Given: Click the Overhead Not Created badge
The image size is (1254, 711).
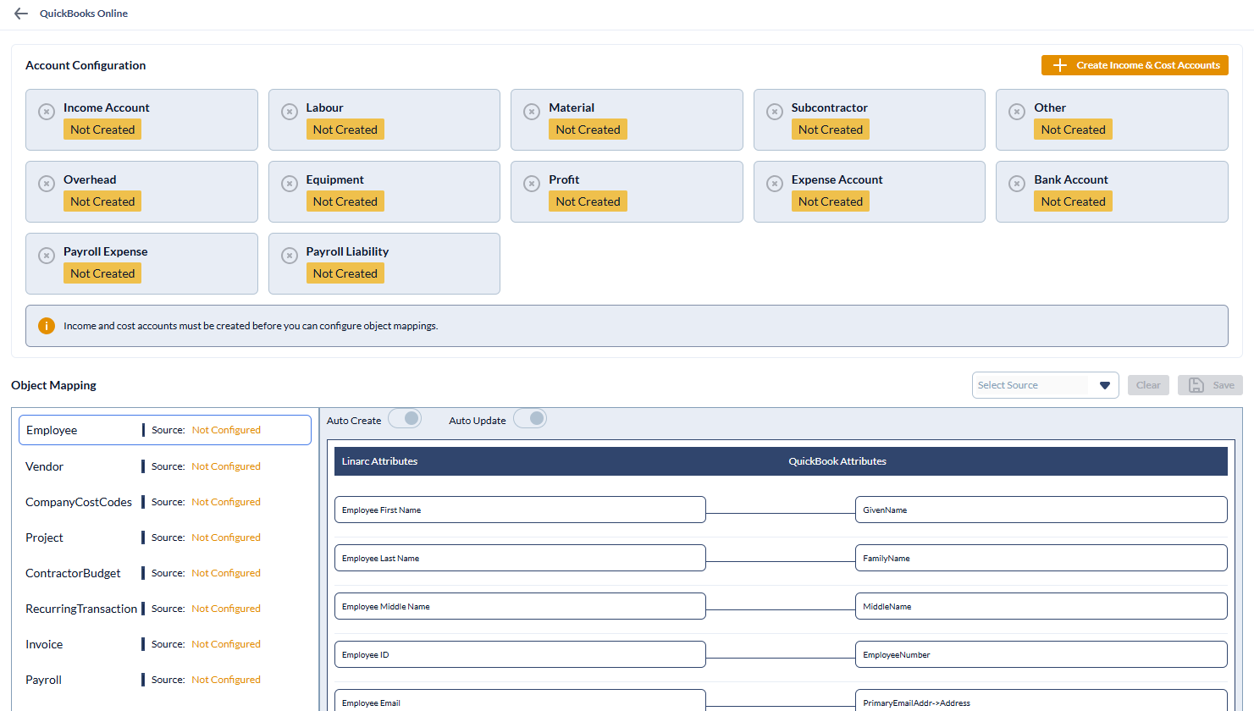Looking at the screenshot, I should pos(102,201).
